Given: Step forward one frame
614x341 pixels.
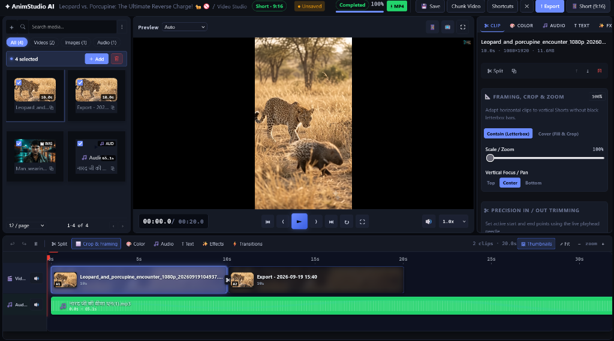Looking at the screenshot, I should (x=316, y=222).
